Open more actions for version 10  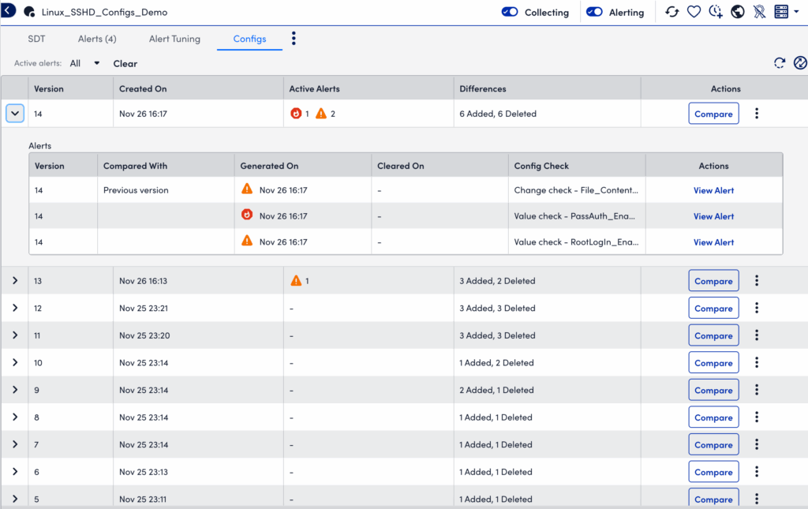pos(757,362)
